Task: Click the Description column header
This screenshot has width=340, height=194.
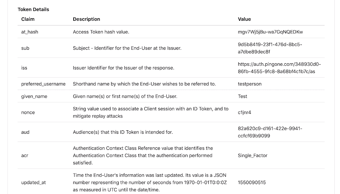Action: (87, 19)
